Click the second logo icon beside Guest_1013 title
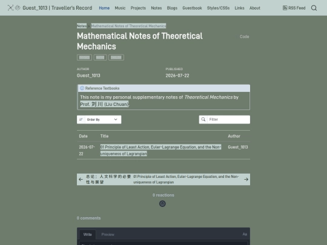Image resolution: width=327 pixels, height=245 pixels. click(x=18, y=8)
